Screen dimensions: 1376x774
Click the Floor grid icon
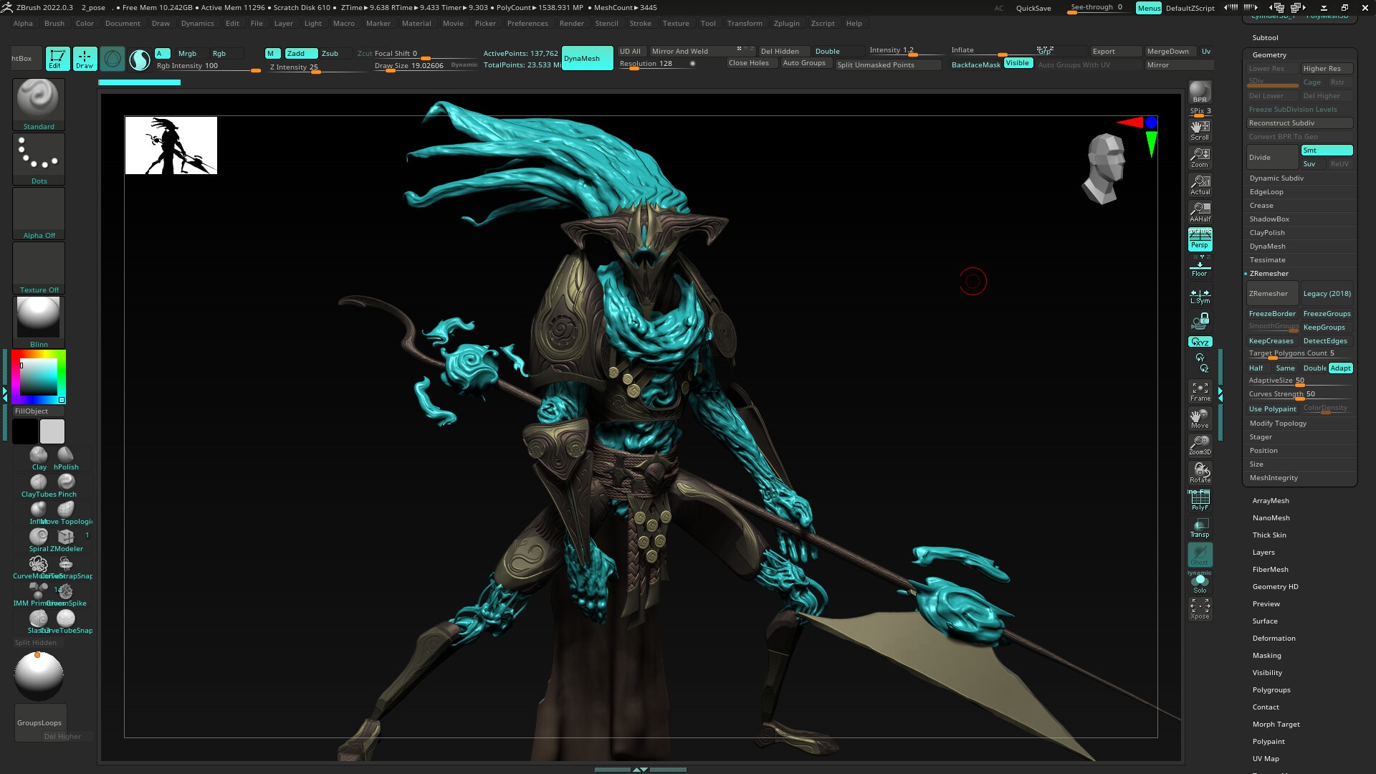(1200, 268)
